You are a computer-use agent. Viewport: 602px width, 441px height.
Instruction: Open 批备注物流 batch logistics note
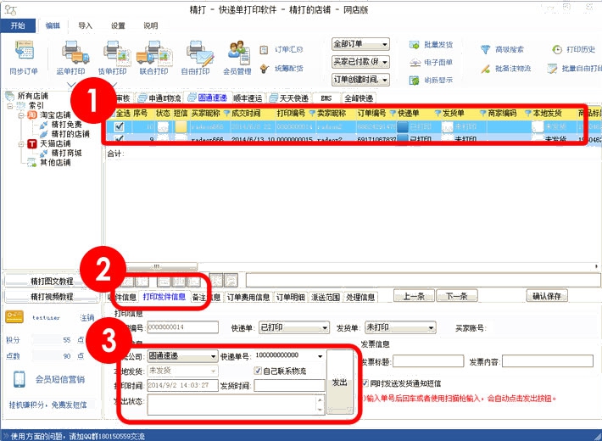(506, 69)
